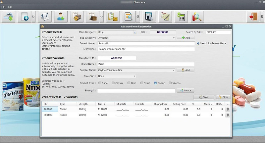Image resolution: width=265 pixels, height=143 pixels.
Task: Click the Description field
Action: pyautogui.click(x=146, y=49)
